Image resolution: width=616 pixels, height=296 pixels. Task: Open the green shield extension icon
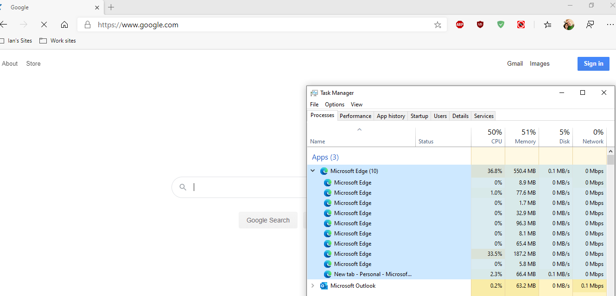(x=501, y=25)
